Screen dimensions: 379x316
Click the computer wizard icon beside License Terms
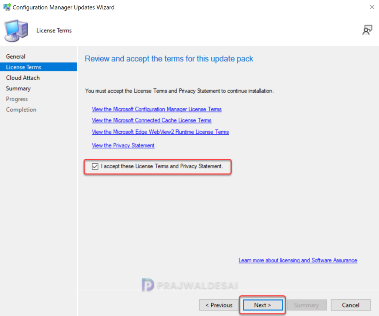coord(16,31)
